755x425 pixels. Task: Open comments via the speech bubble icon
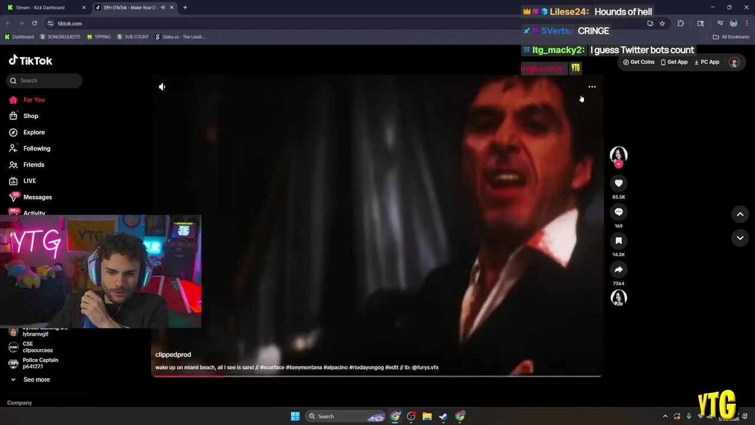pos(618,212)
